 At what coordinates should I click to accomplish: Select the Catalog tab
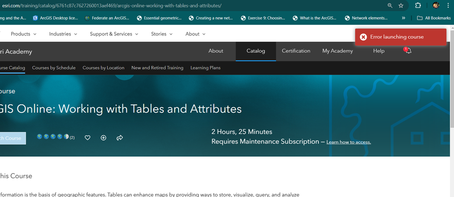[x=256, y=51]
